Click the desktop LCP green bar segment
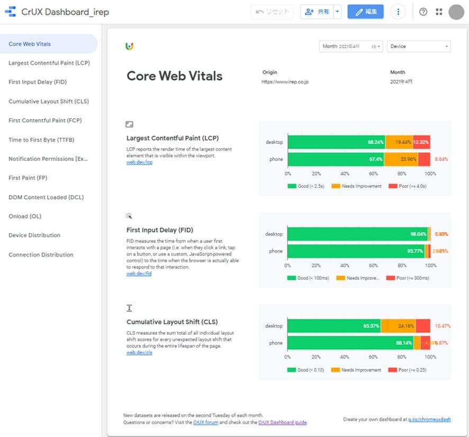Image resolution: width=469 pixels, height=437 pixels. [x=336, y=142]
